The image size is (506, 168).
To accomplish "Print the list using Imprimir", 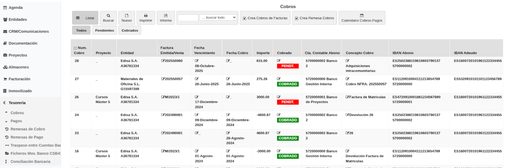I will click(145, 17).
